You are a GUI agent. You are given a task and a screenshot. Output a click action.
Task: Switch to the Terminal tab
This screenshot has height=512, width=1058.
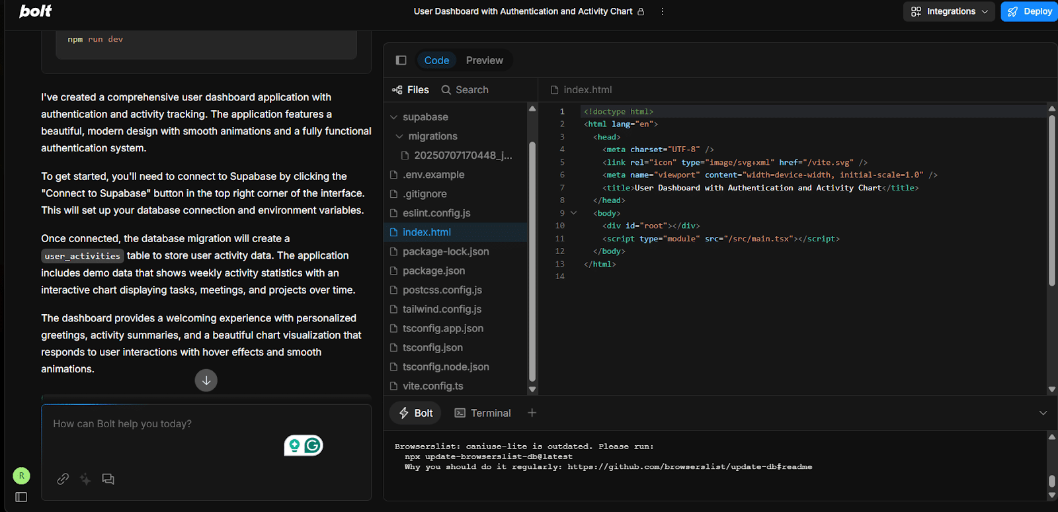point(483,413)
